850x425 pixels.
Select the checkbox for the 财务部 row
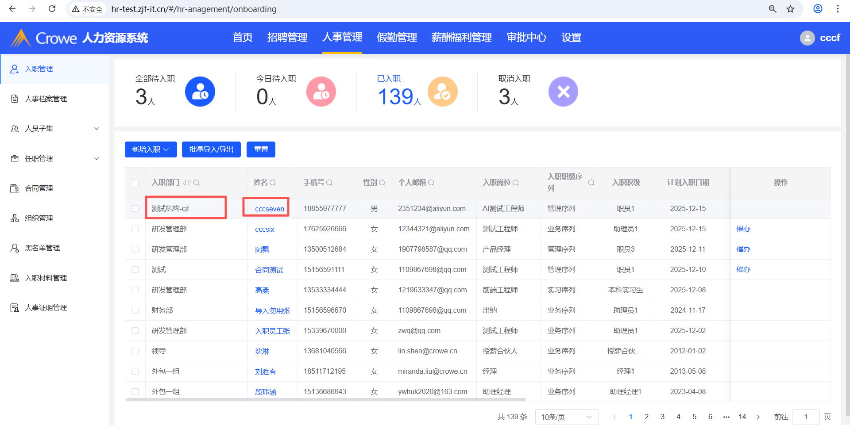135,310
